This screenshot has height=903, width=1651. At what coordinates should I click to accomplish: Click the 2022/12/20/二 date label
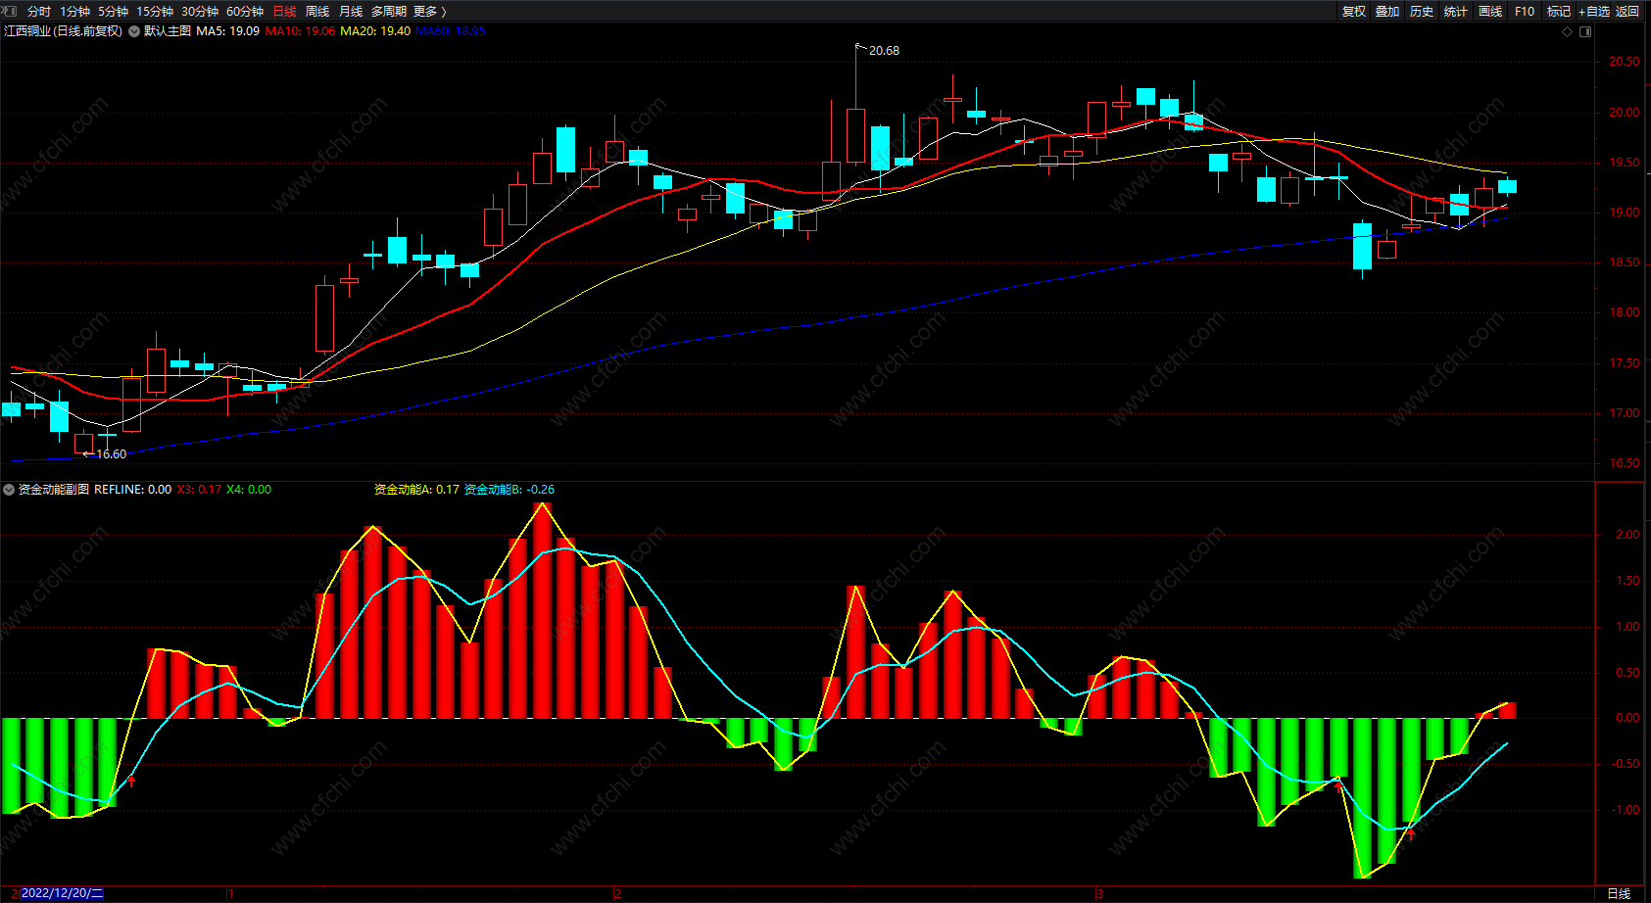click(x=62, y=893)
